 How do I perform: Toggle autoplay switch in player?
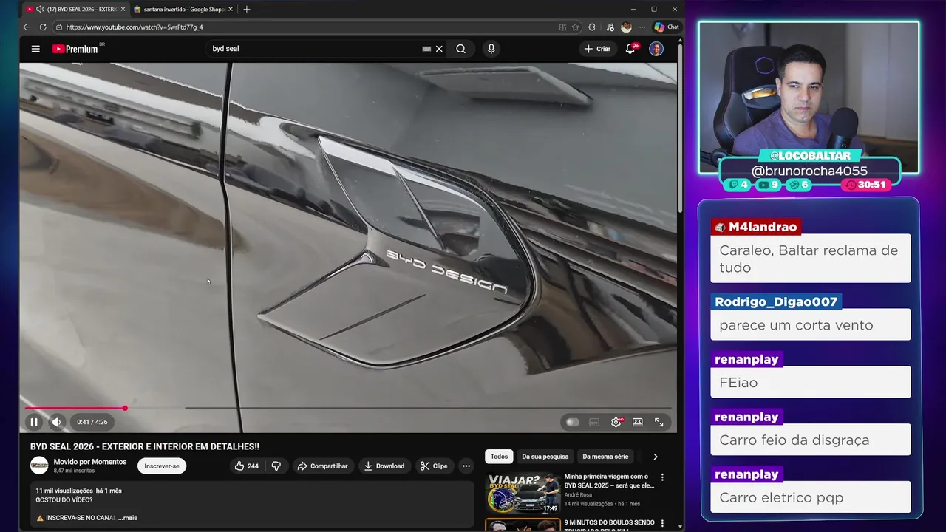572,422
